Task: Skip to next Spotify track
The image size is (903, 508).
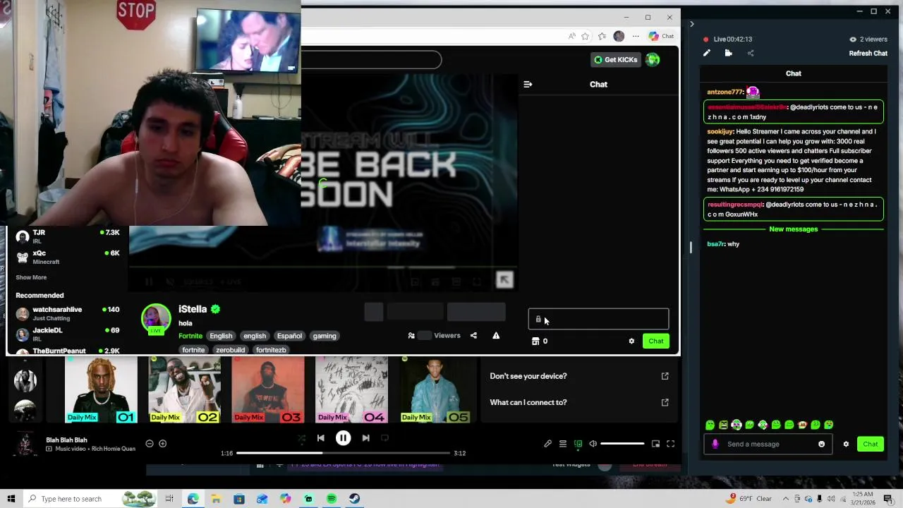Action: (x=365, y=438)
